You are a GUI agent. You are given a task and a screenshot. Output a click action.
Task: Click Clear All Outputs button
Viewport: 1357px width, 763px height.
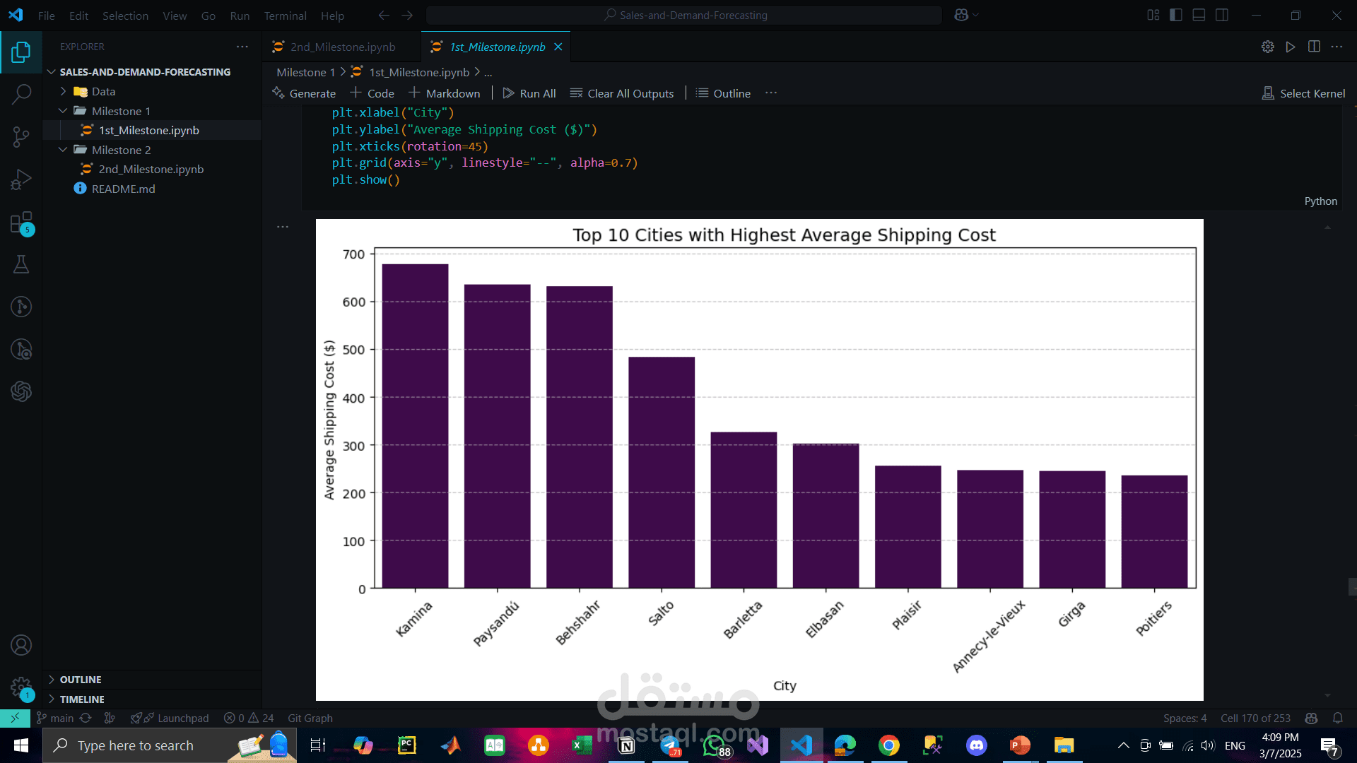click(622, 93)
